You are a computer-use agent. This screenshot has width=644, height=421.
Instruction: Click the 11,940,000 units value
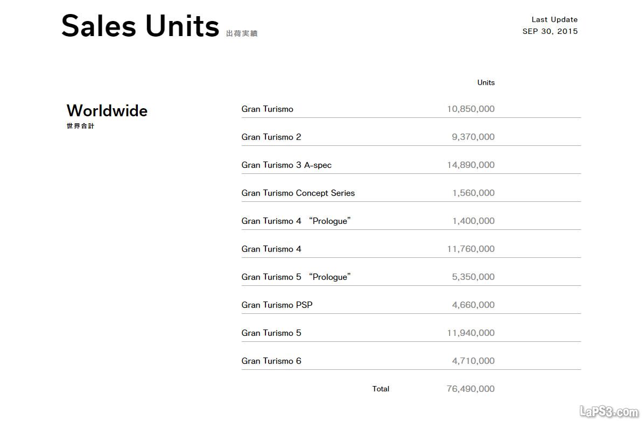(x=470, y=333)
